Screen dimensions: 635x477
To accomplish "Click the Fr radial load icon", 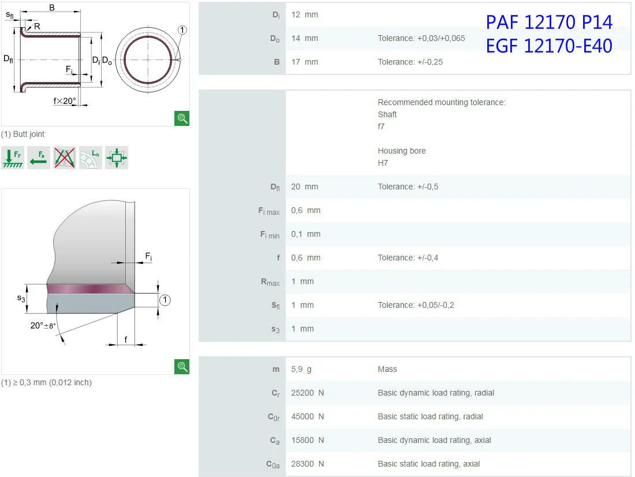I will 13,158.
